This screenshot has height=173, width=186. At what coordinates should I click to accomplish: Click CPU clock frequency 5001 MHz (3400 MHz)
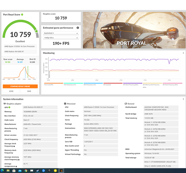pos(100,116)
